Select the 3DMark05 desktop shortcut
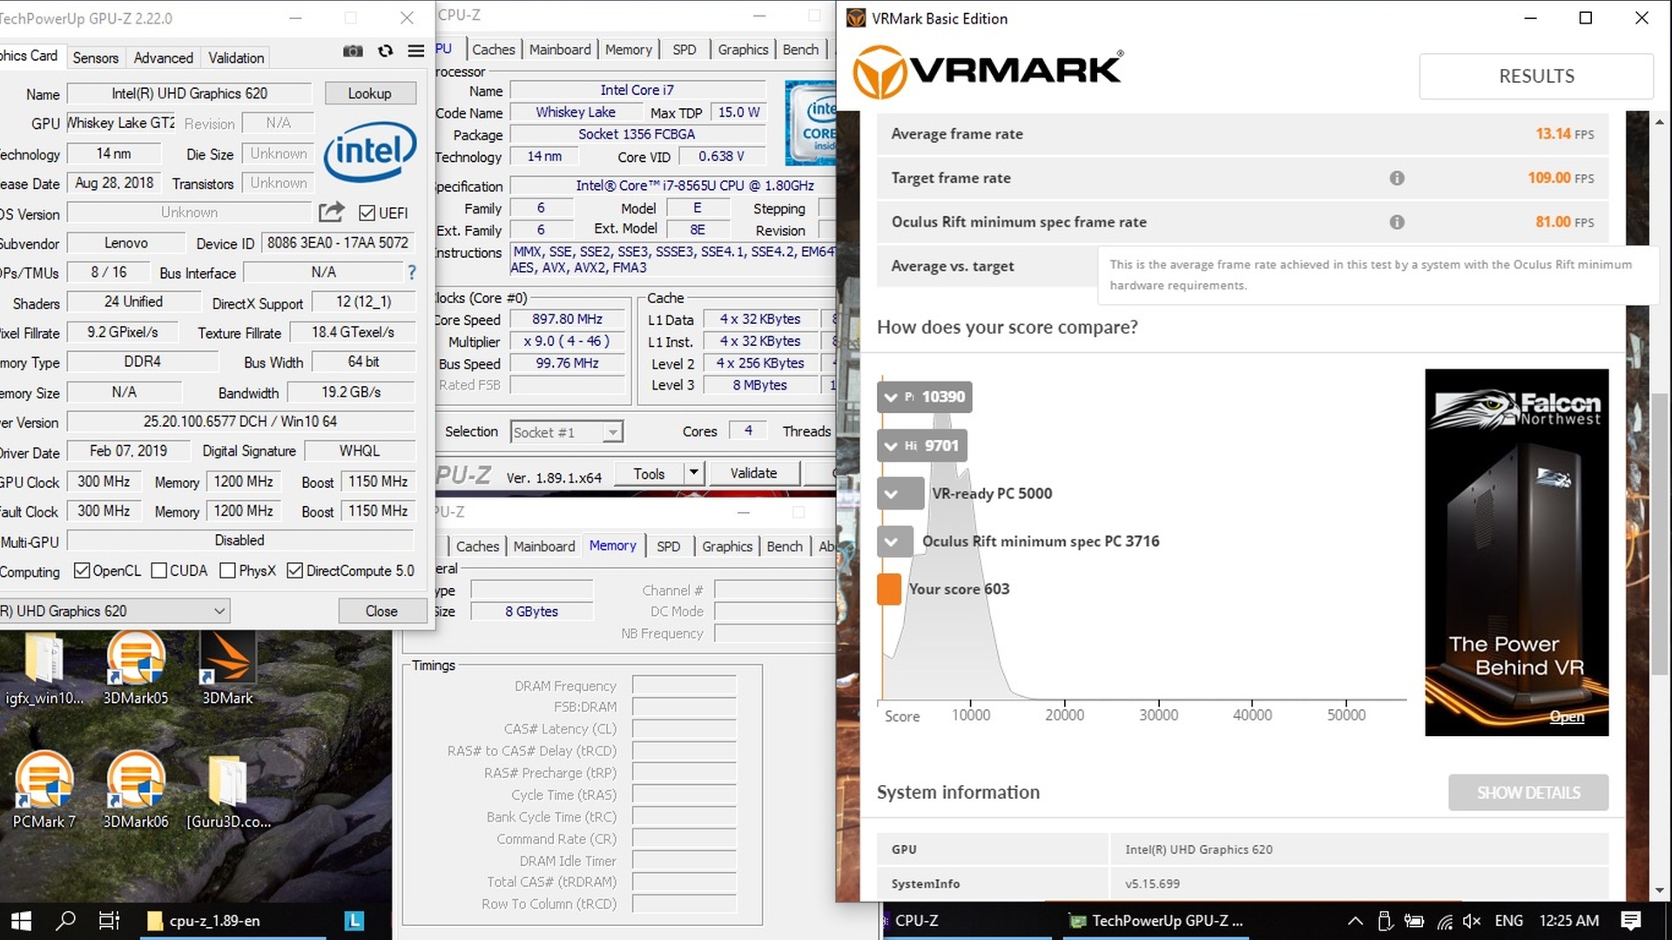Viewport: 1672px width, 940px height. [x=136, y=668]
